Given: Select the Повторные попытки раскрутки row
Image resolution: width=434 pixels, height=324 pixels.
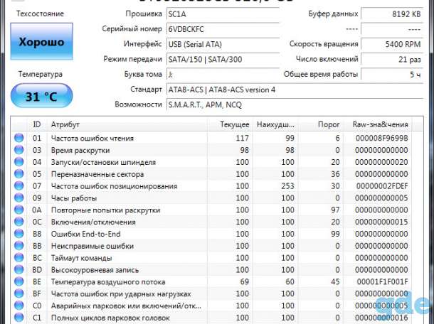Looking at the screenshot, I should point(212,210).
